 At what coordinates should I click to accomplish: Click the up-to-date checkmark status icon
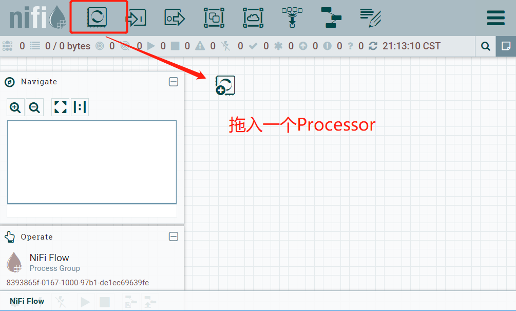[x=253, y=46]
